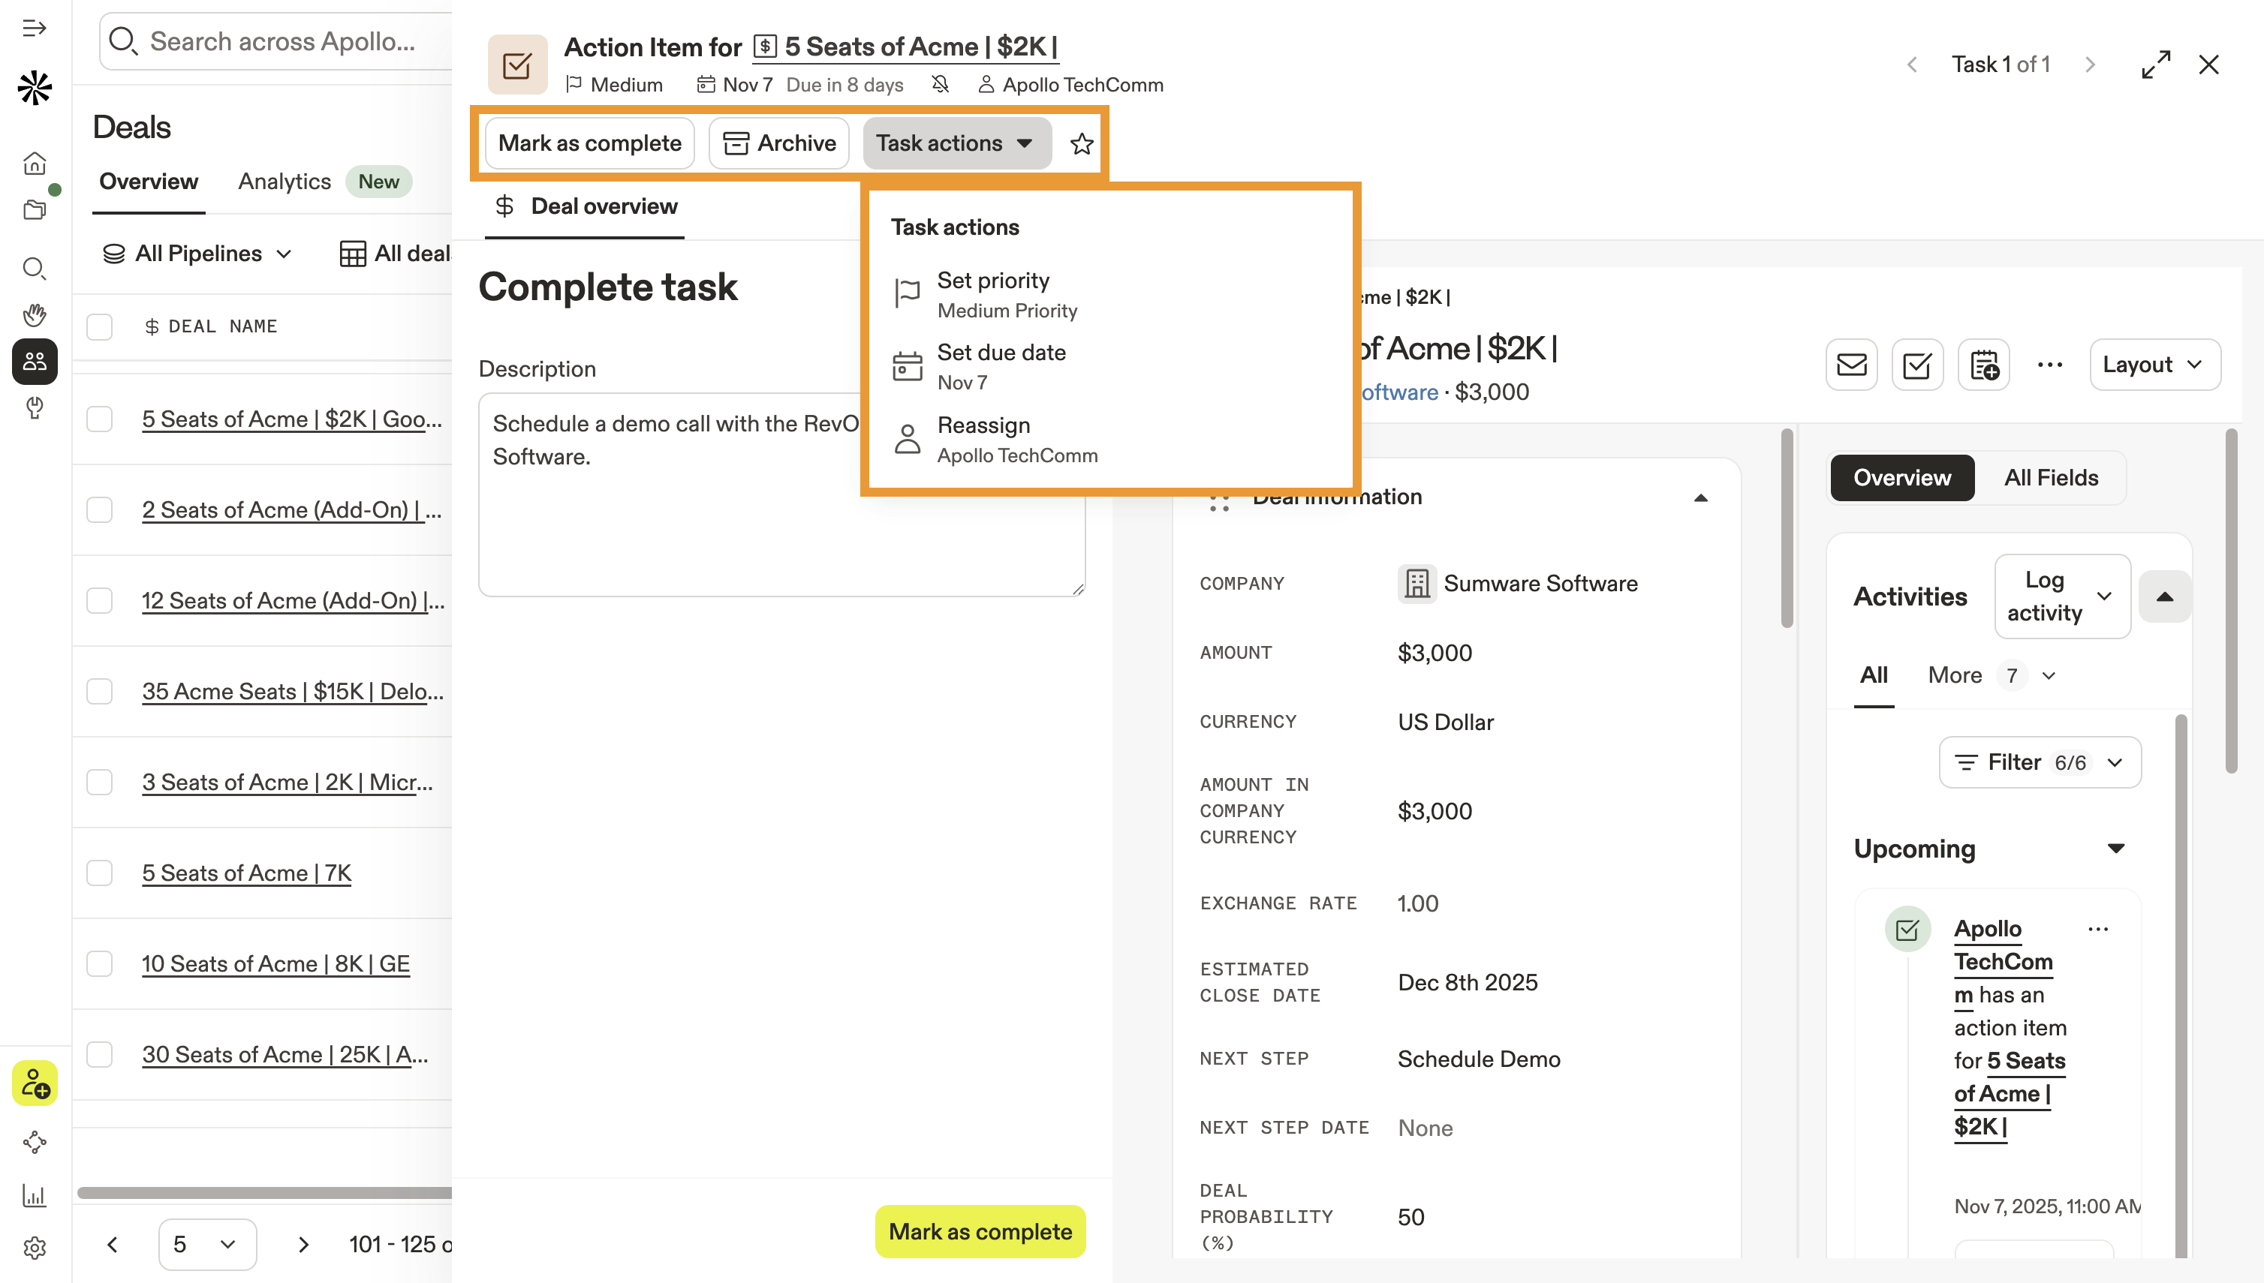Collapse the Upcoming activities section
2264x1283 pixels.
[x=2116, y=849]
